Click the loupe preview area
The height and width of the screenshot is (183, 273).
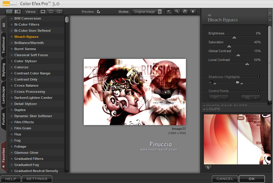tap(237, 139)
